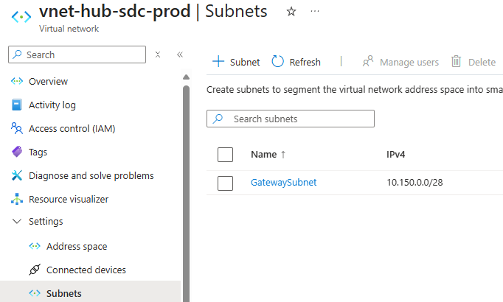503x302 pixels.
Task: Select Connected devices under Settings
Action: pos(86,270)
